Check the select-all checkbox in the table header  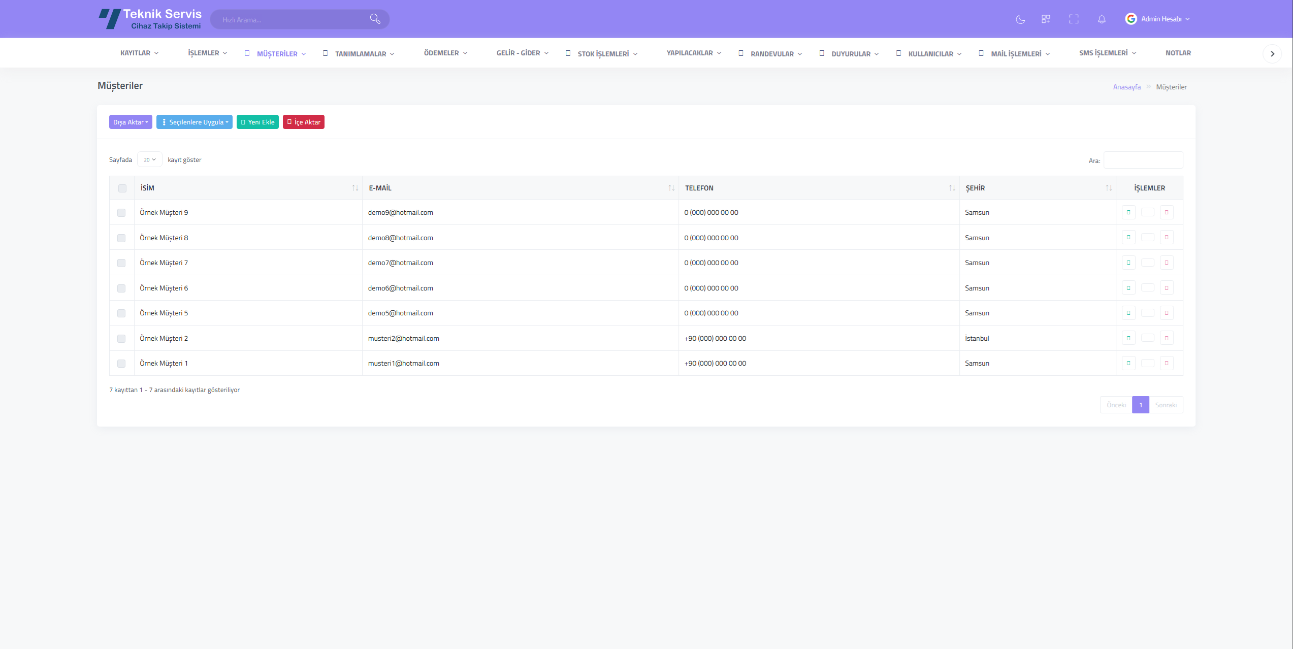point(122,188)
